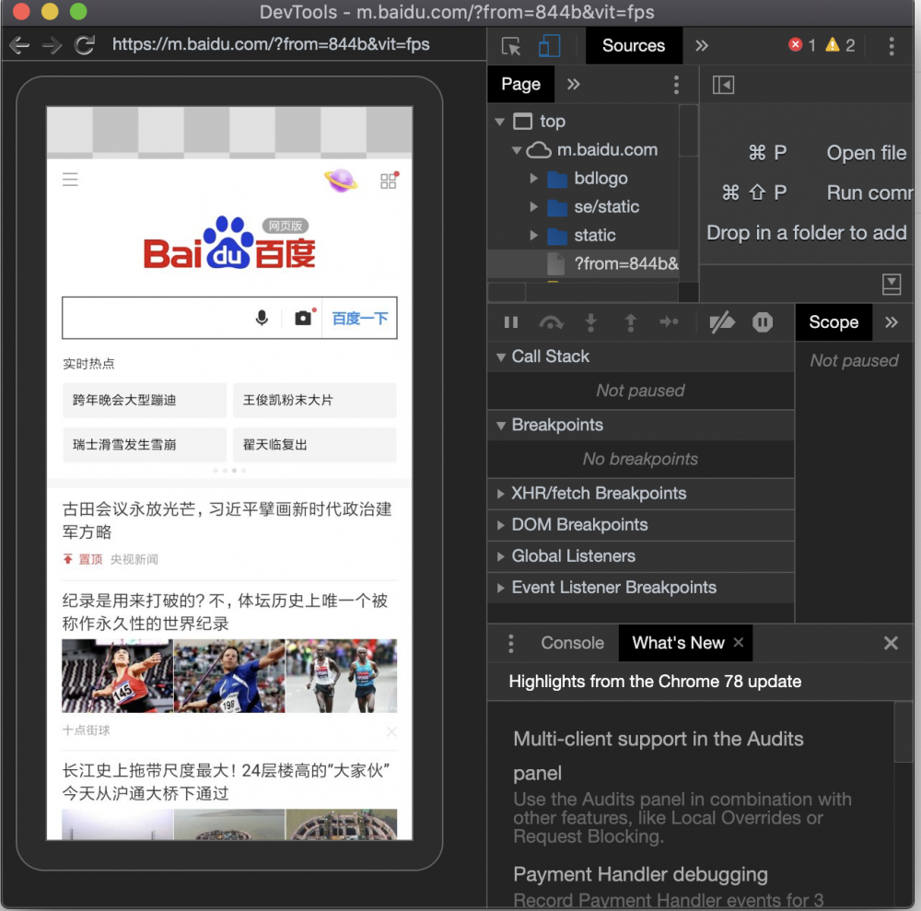Click the 百度一下 search button

[x=358, y=316]
